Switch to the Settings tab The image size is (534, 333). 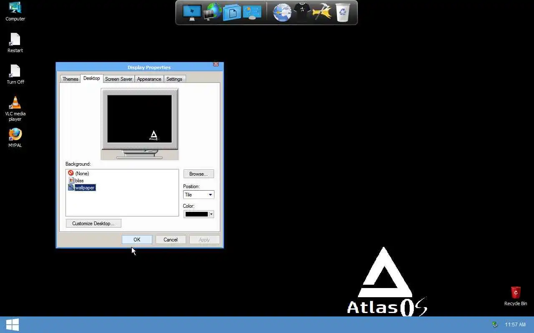pyautogui.click(x=174, y=79)
